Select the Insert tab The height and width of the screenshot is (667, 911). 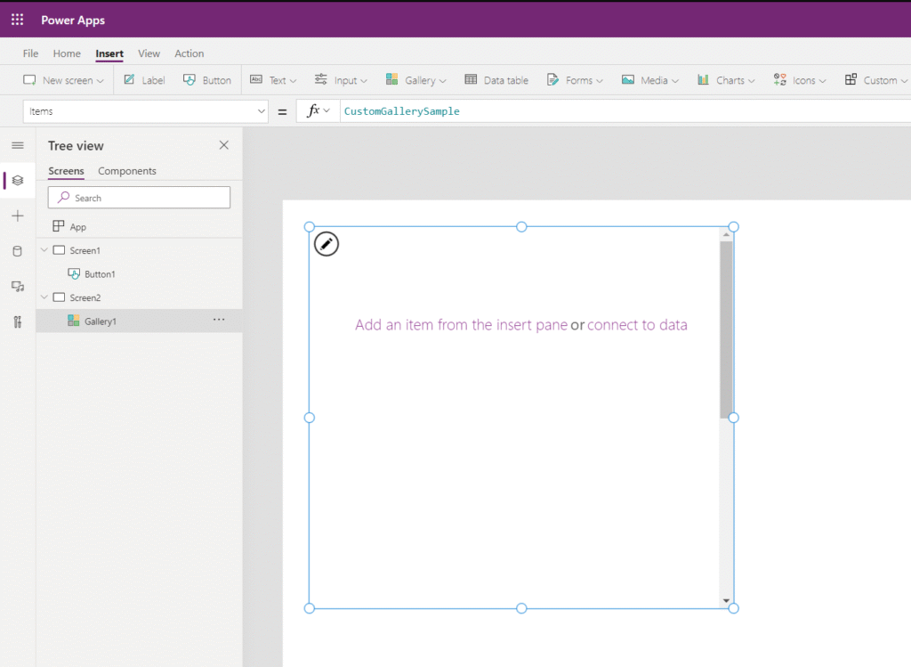tap(109, 53)
